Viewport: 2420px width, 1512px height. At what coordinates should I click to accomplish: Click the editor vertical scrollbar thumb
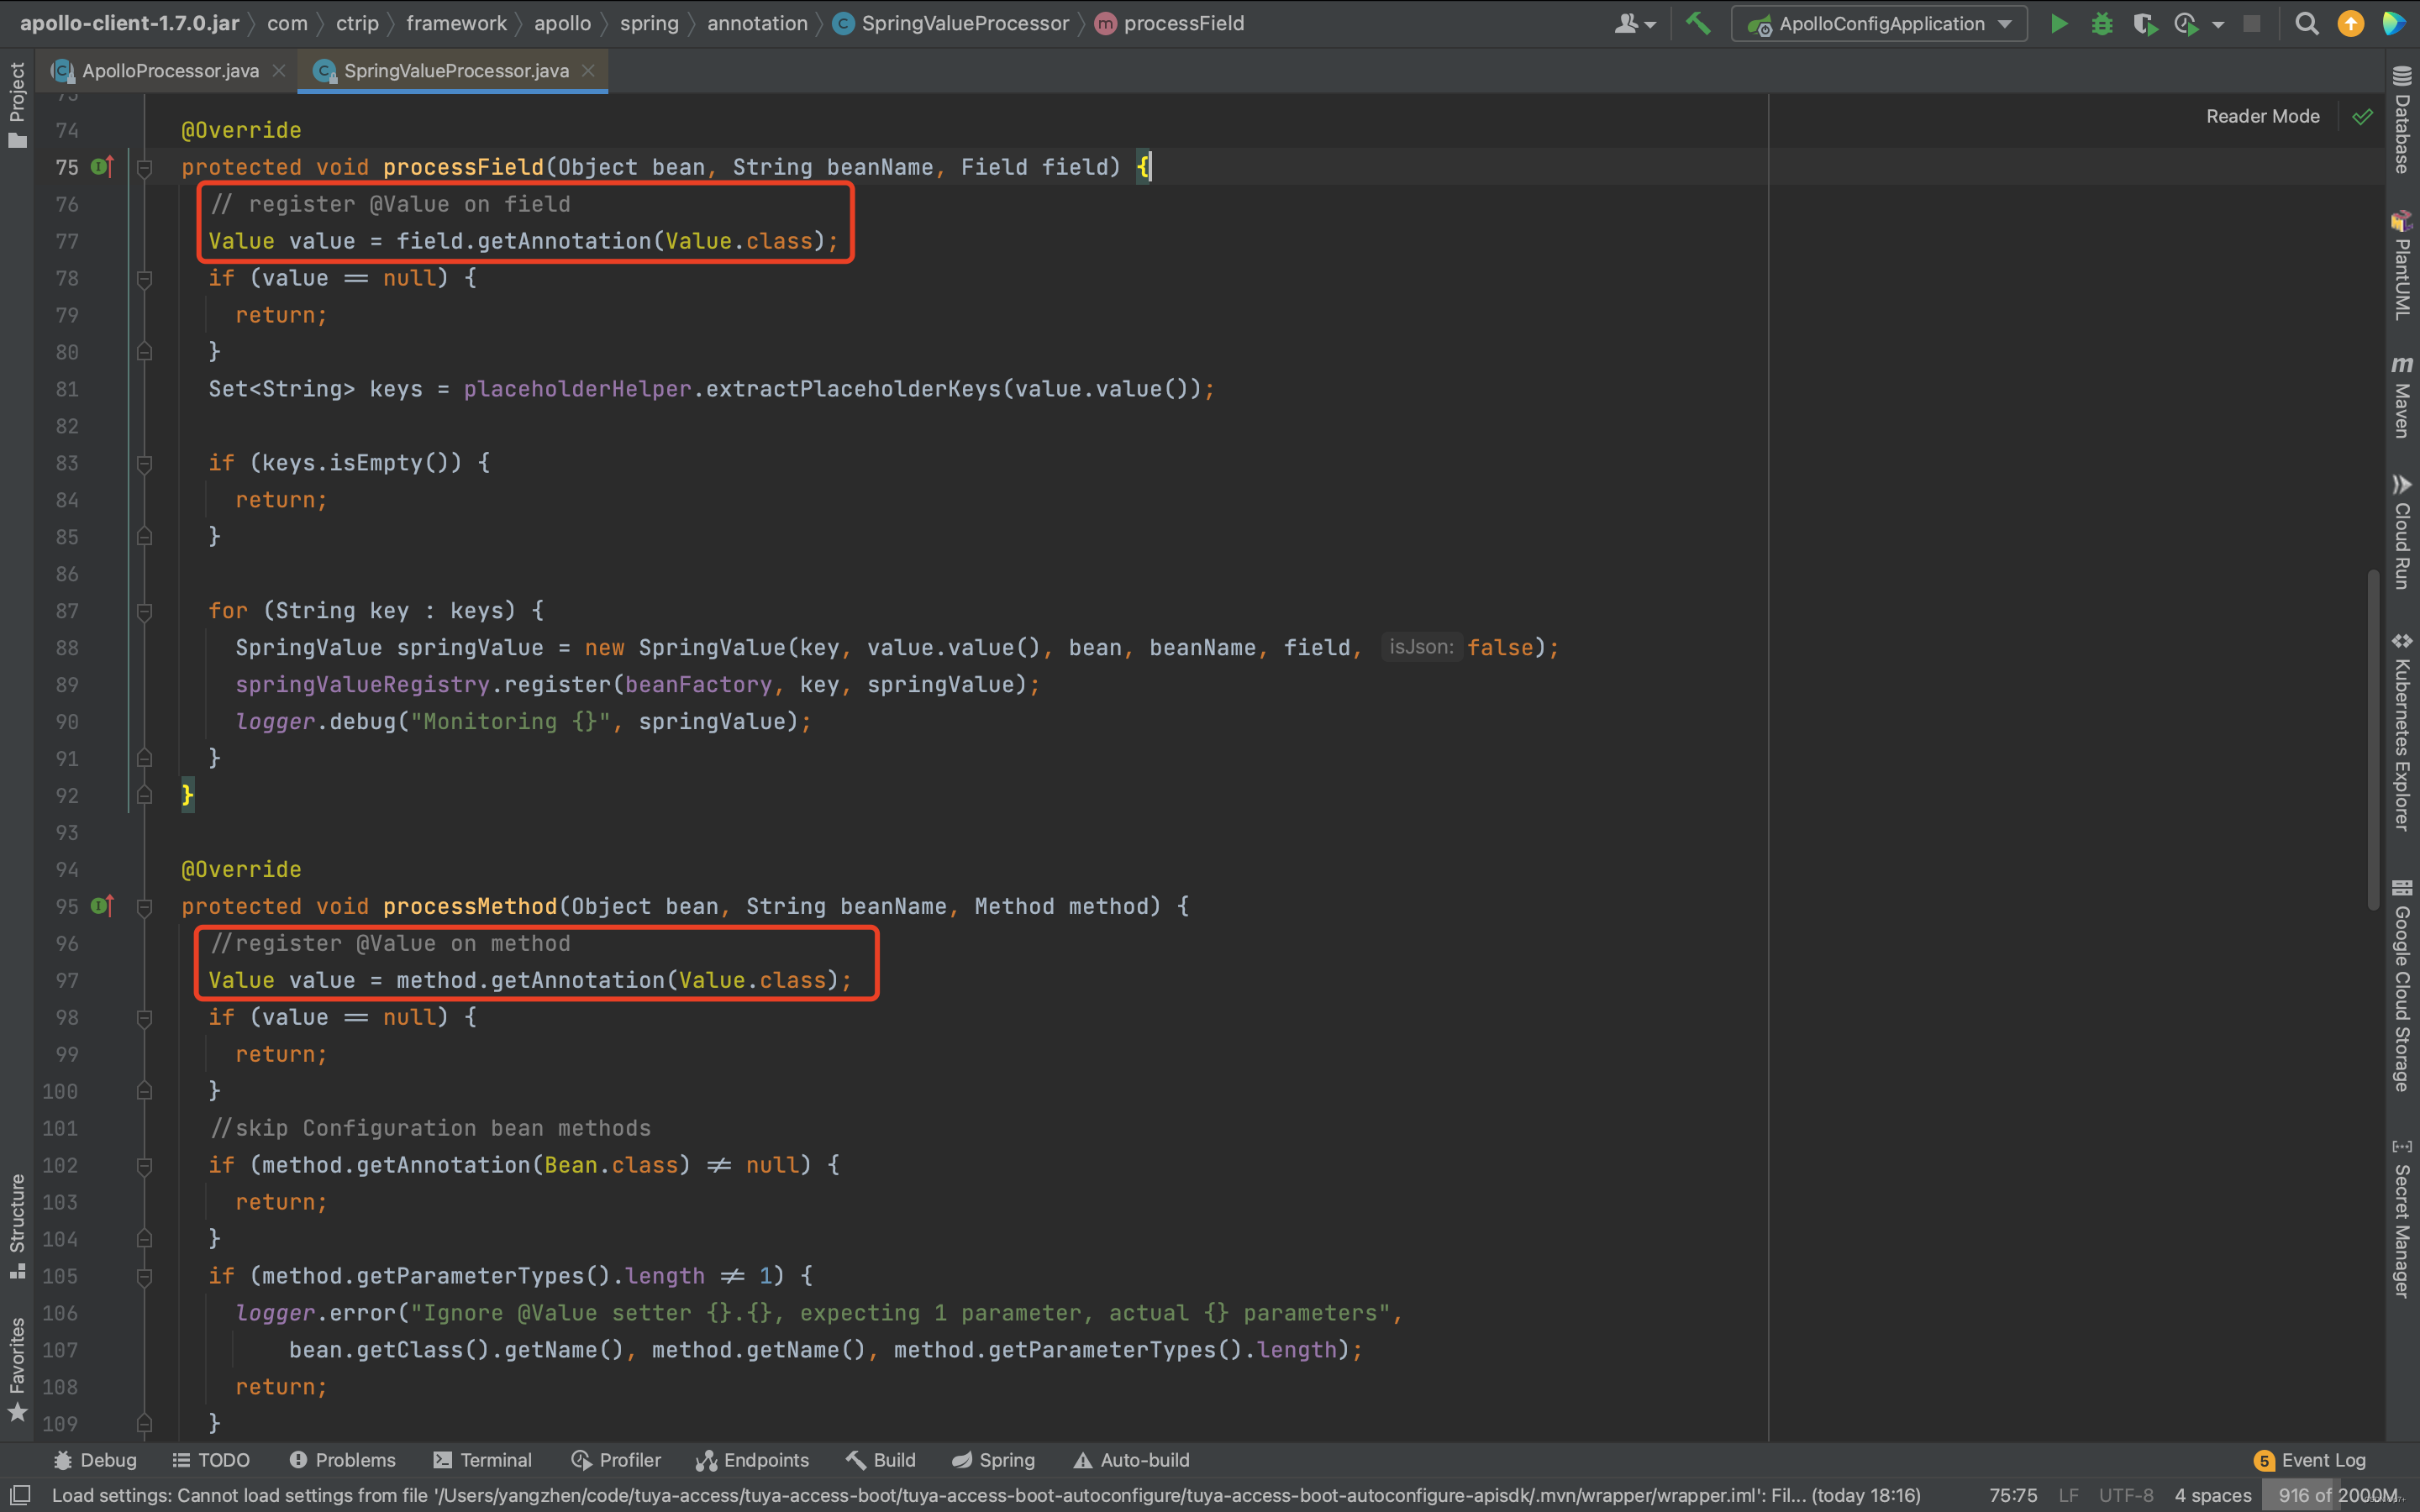2372,740
